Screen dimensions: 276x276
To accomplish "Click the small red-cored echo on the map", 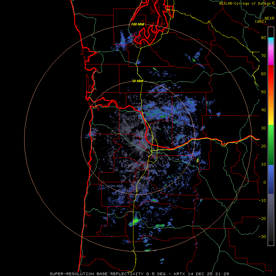I will pos(197,160).
